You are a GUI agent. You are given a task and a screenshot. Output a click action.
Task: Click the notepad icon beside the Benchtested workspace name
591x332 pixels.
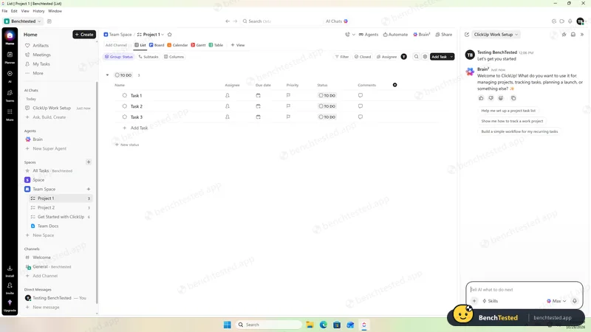49,21
